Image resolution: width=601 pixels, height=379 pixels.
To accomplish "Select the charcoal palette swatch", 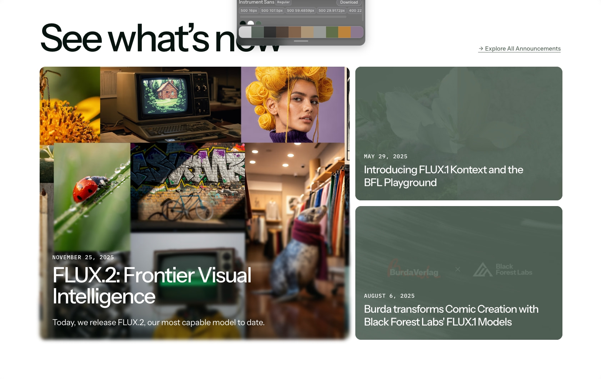I will (x=270, y=32).
